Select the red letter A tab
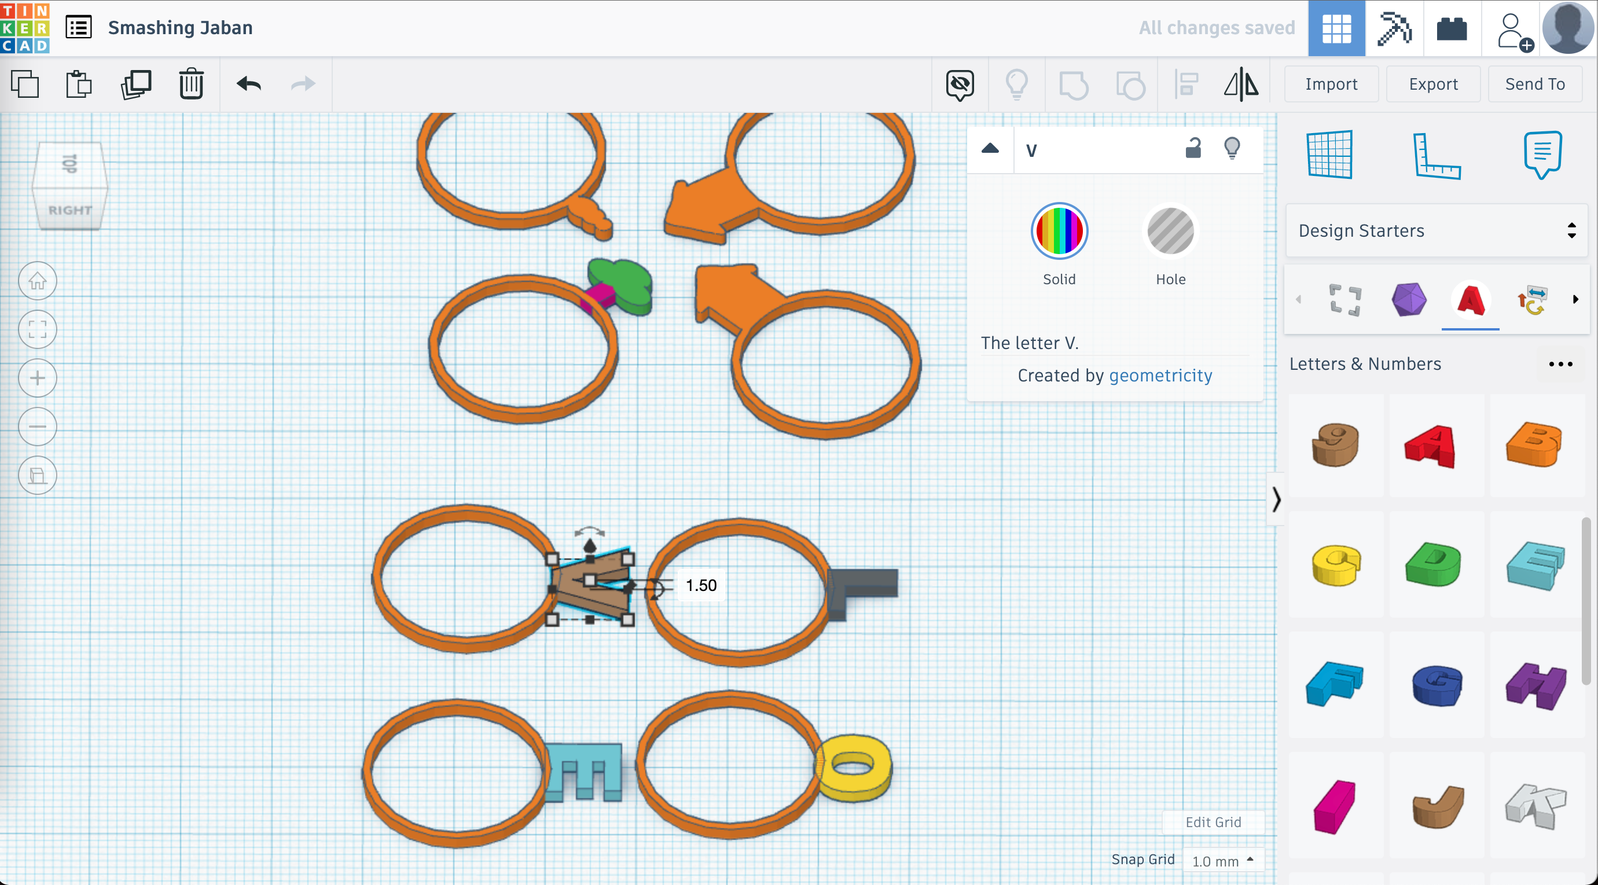The height and width of the screenshot is (885, 1598). pyautogui.click(x=1470, y=300)
